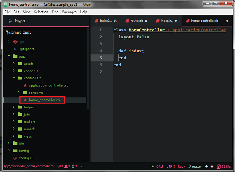Expand the assets folder chevron
The height and width of the screenshot is (172, 235).
click(x=14, y=63)
